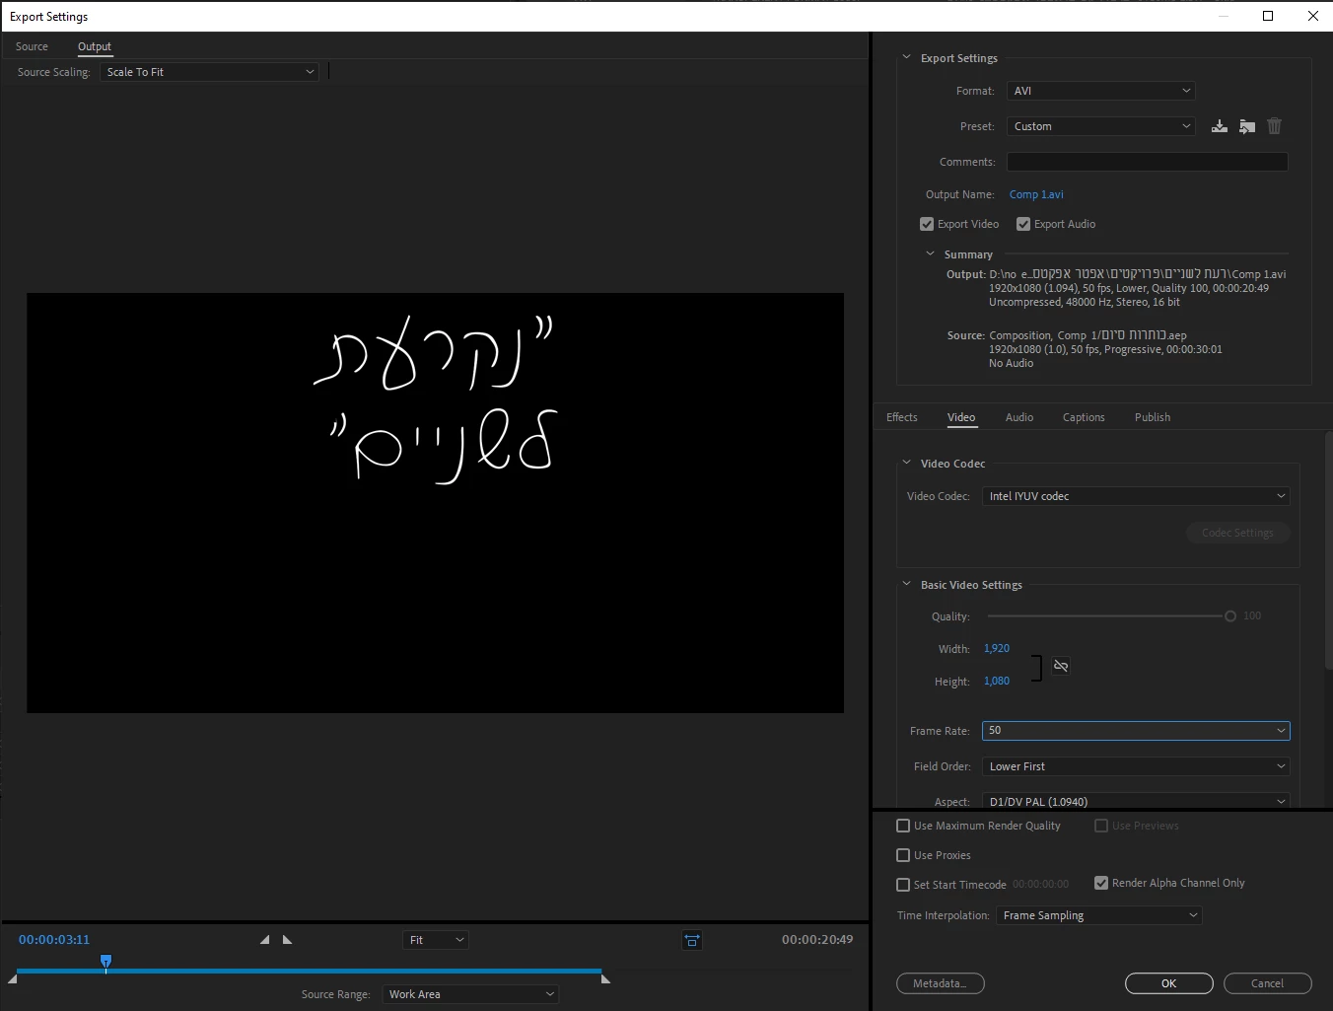Collapse the Basic Video Settings section
The height and width of the screenshot is (1011, 1333).
pos(907,585)
